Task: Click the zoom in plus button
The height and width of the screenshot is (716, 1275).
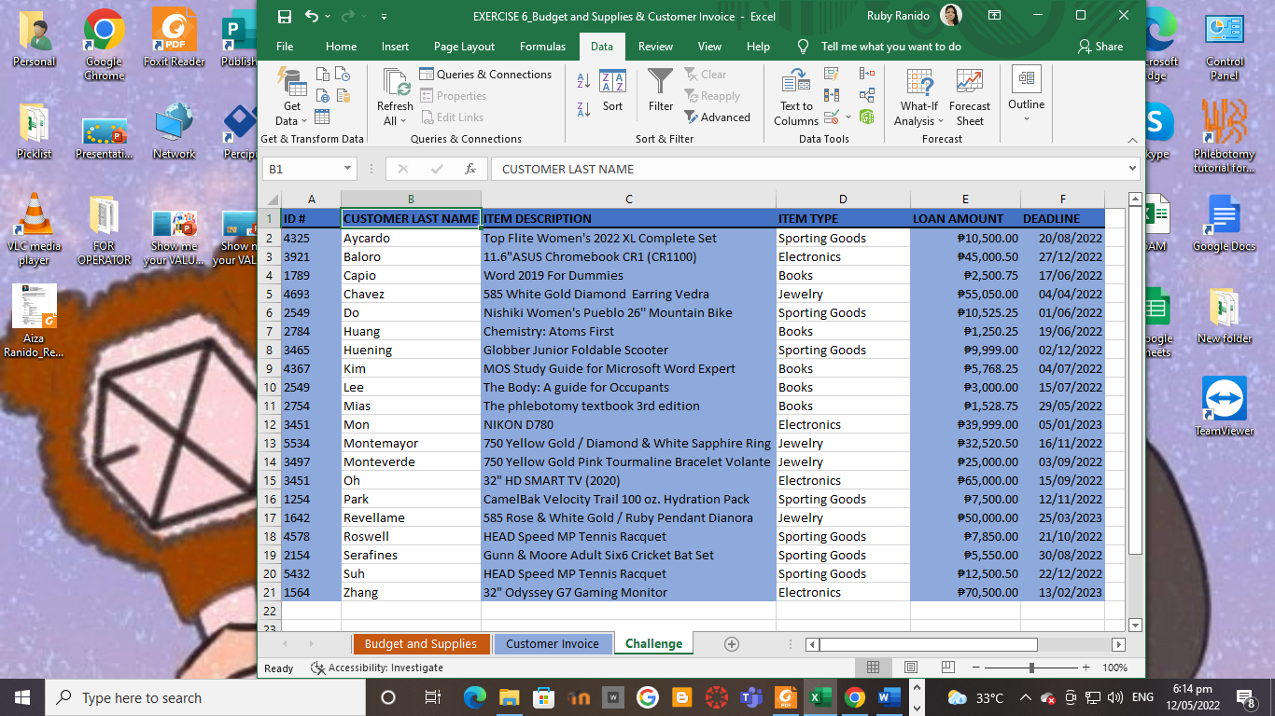Action: coord(1086,668)
